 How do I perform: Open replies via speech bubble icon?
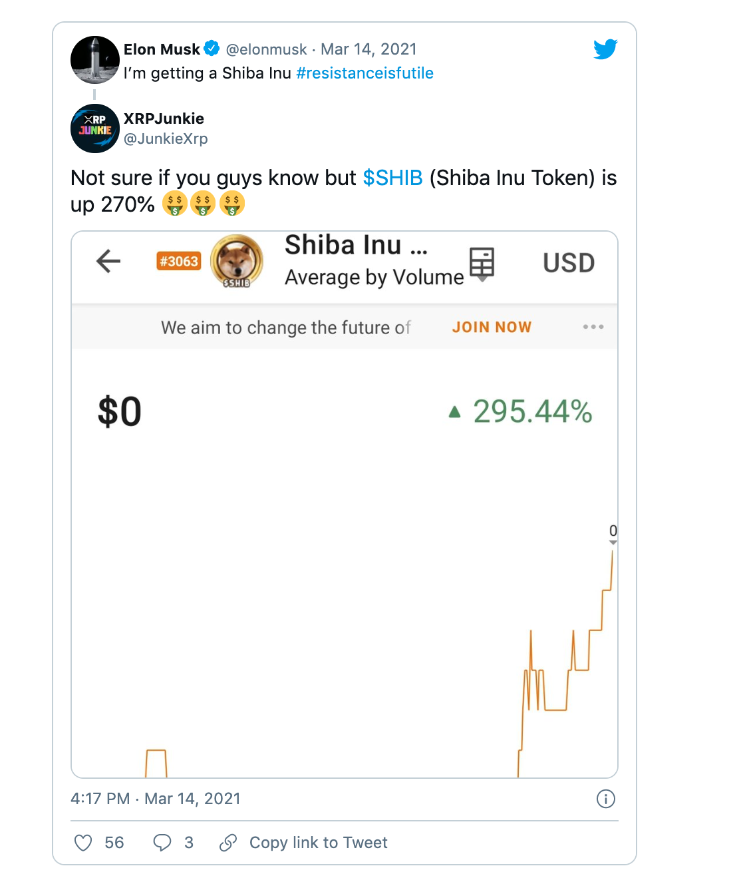(162, 843)
